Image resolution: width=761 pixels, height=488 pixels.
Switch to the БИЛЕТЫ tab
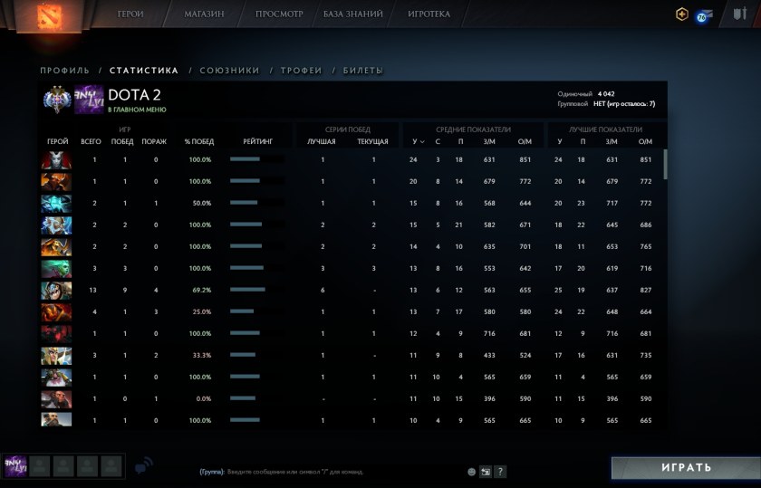(x=363, y=71)
